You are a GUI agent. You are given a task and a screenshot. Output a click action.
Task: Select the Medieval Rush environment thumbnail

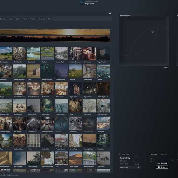(20, 141)
